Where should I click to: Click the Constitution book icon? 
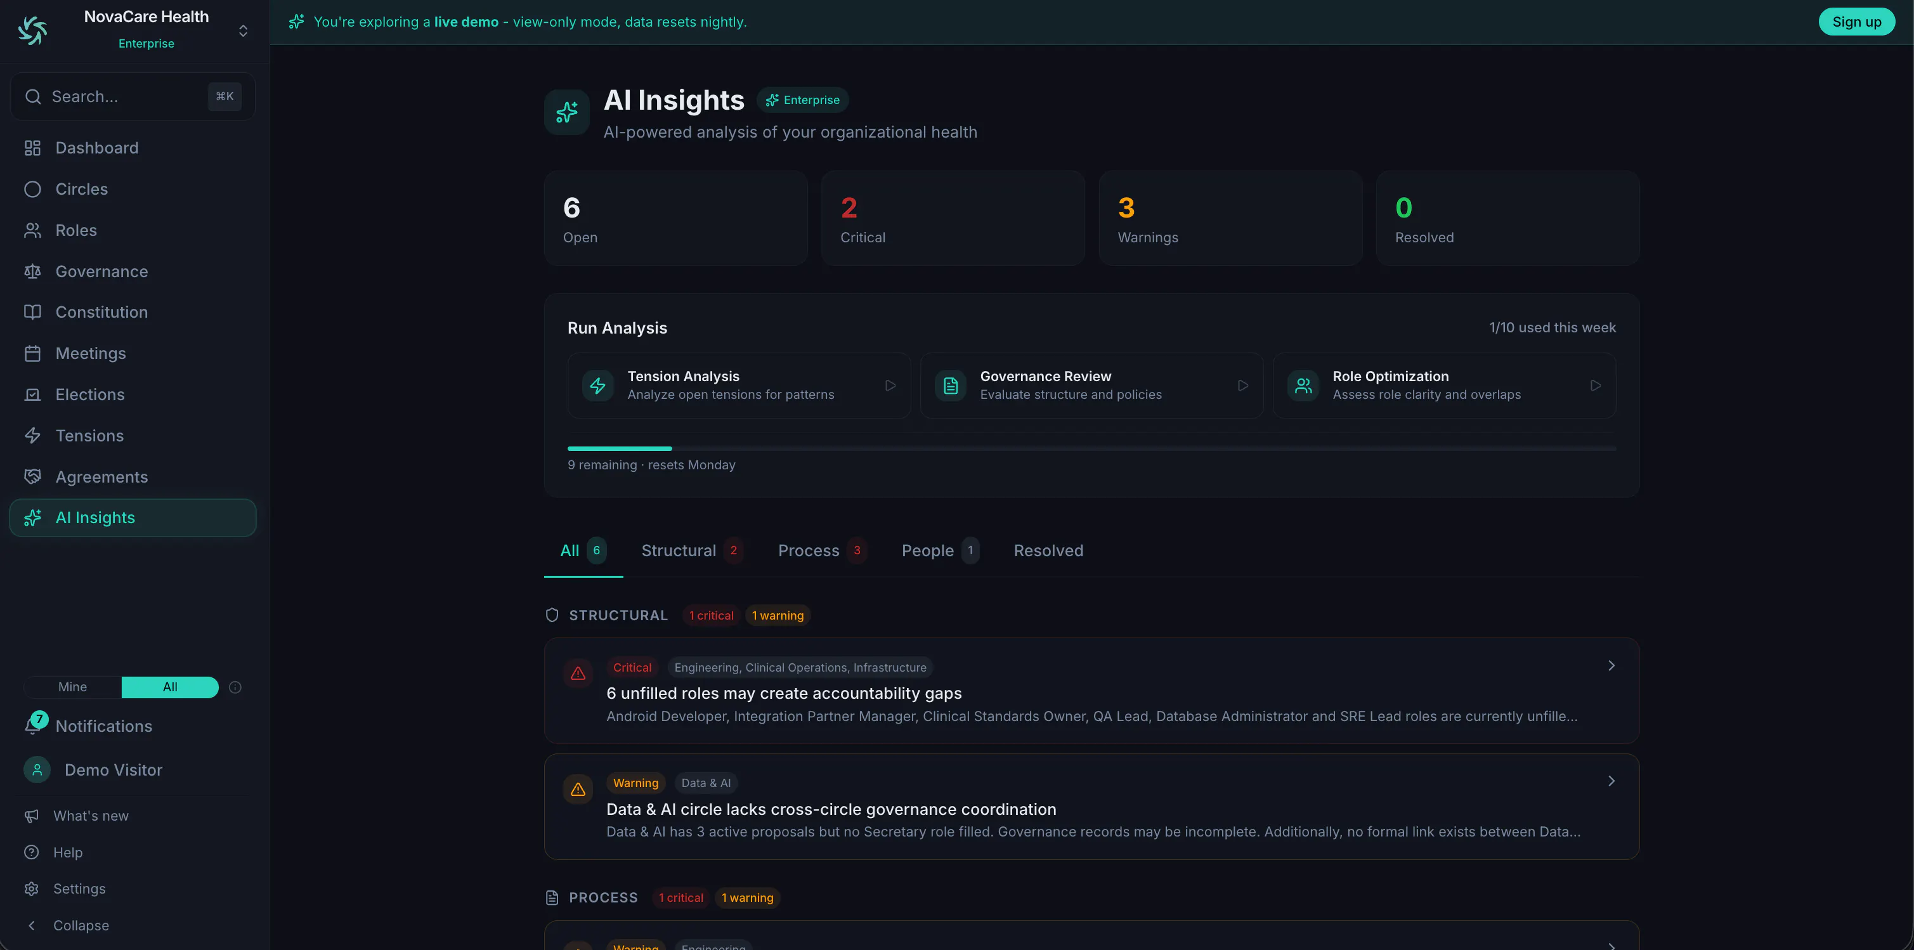32,312
